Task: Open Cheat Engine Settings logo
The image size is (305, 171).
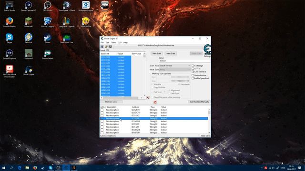Action: [207, 49]
